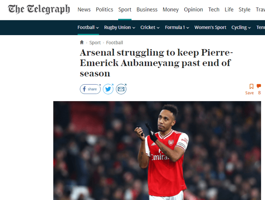Screen dimensions: 265x200
Task: Share article via Facebook button
Action: tap(90, 89)
